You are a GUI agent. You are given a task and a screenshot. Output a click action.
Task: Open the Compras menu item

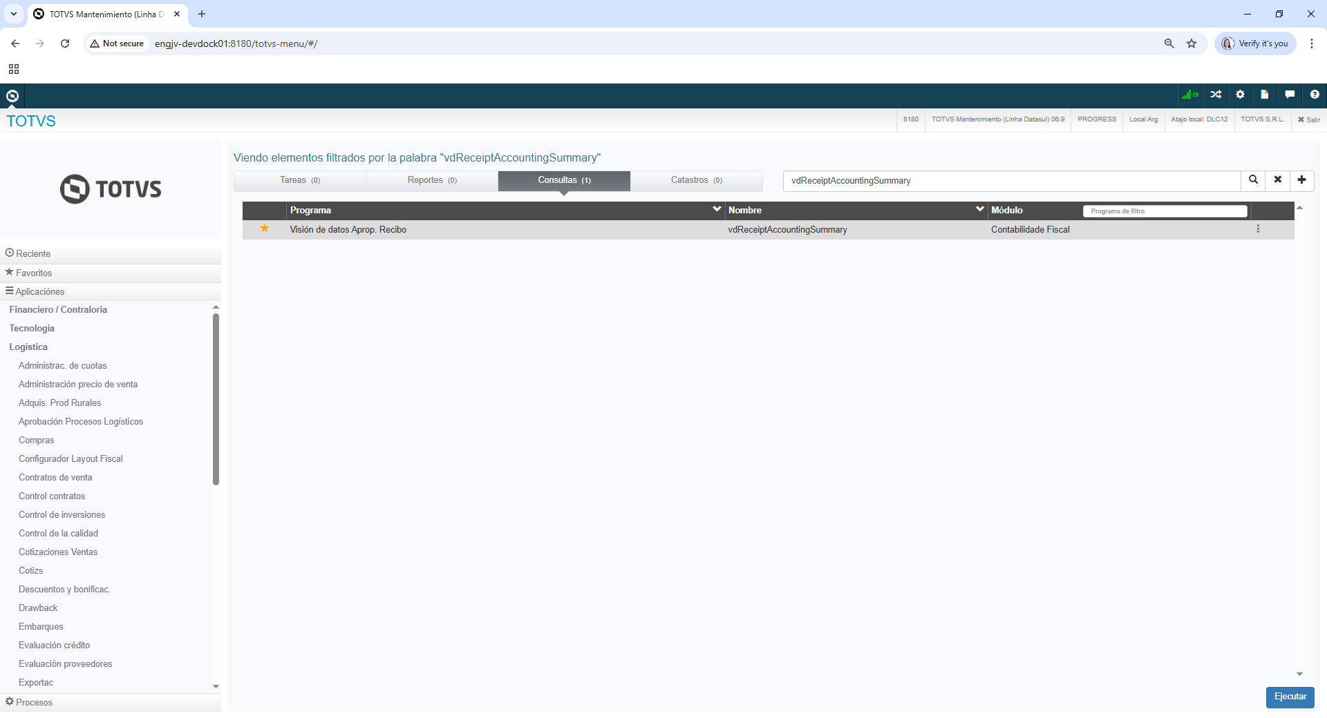36,440
